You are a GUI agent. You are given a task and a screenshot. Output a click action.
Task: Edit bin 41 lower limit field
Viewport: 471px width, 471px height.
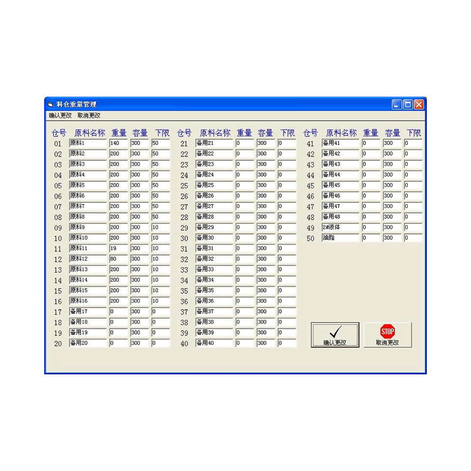413,143
